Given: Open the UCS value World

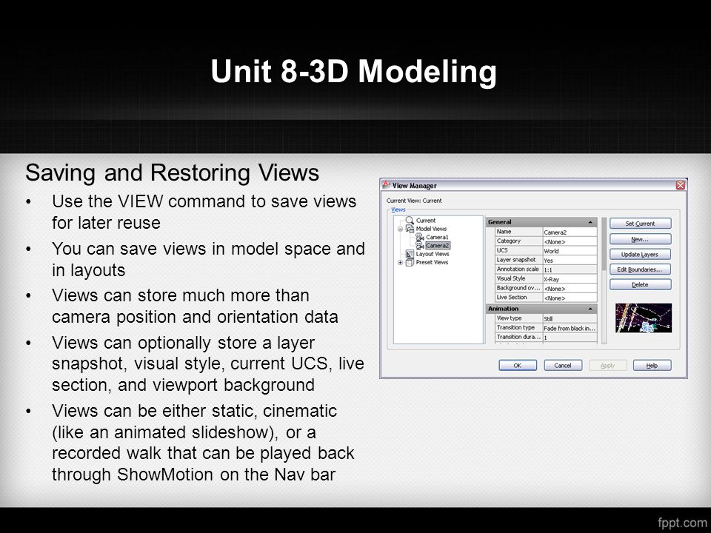Looking at the screenshot, I should click(x=570, y=251).
